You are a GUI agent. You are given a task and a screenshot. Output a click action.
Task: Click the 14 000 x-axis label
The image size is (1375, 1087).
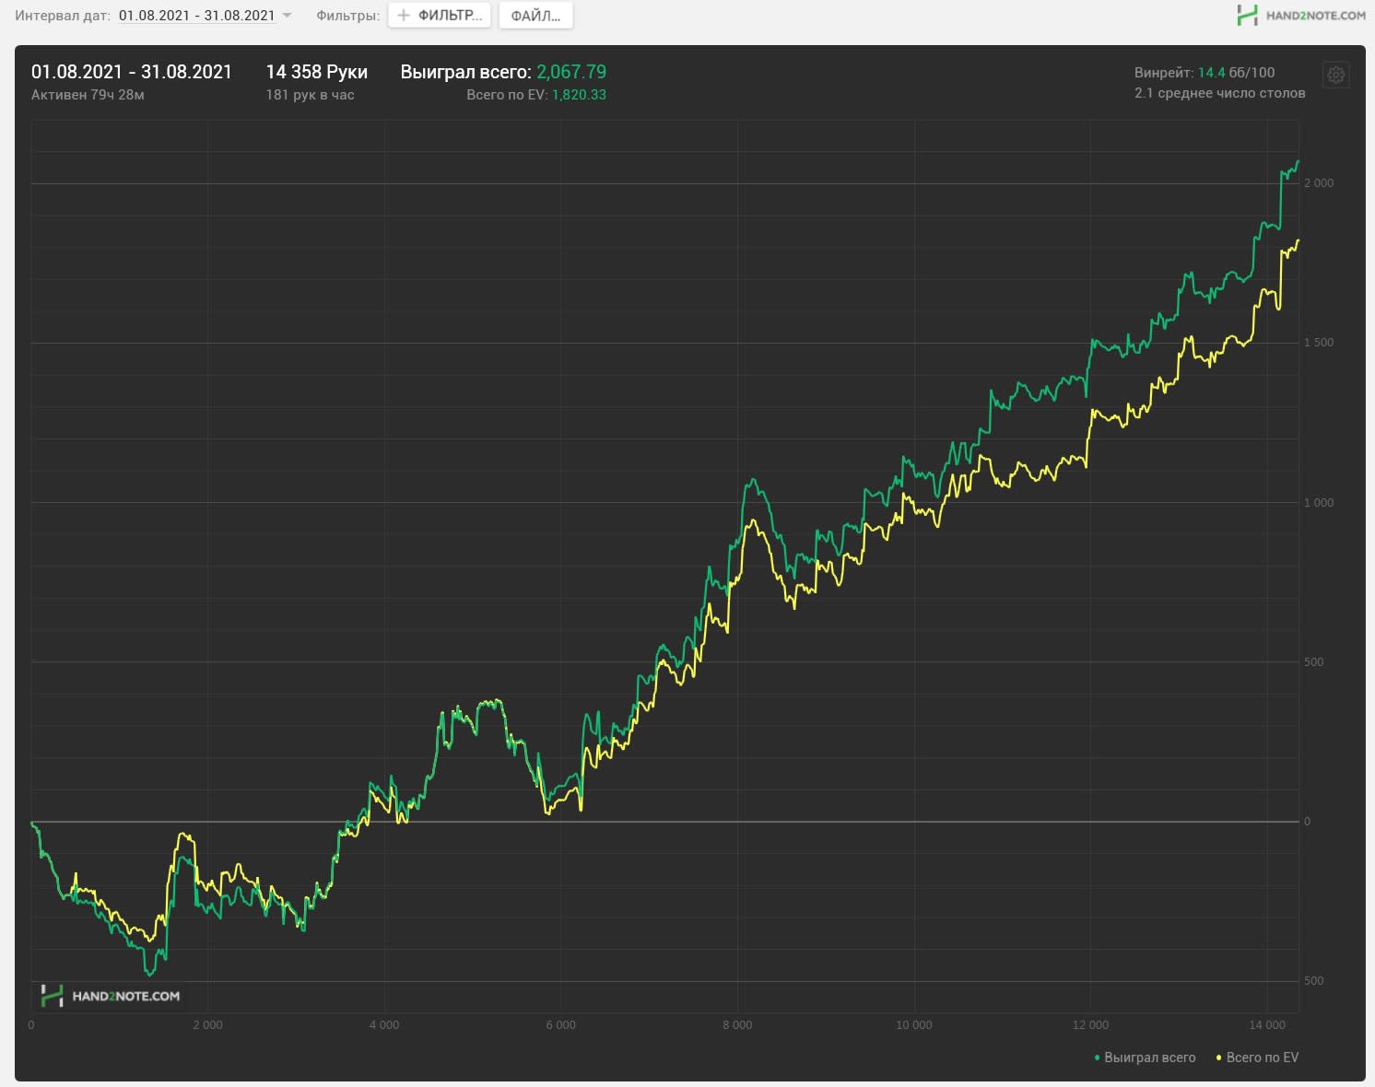tap(1267, 1025)
